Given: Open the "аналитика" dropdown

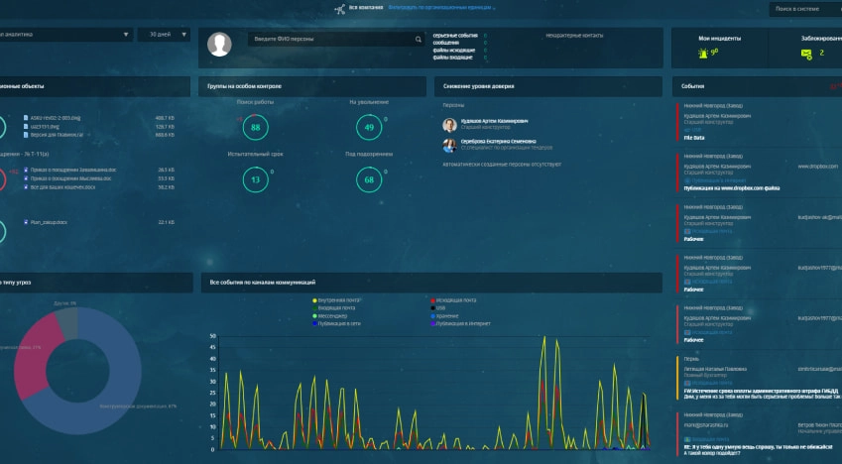Looking at the screenshot, I should pos(65,35).
